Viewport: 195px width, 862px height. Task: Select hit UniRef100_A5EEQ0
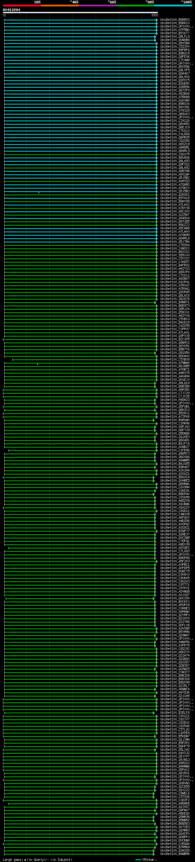175,813
